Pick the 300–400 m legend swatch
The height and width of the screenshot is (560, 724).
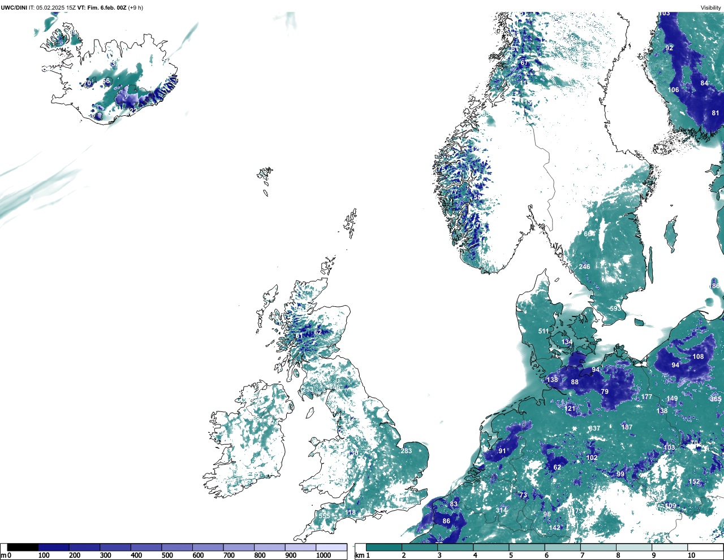pyautogui.click(x=115, y=547)
